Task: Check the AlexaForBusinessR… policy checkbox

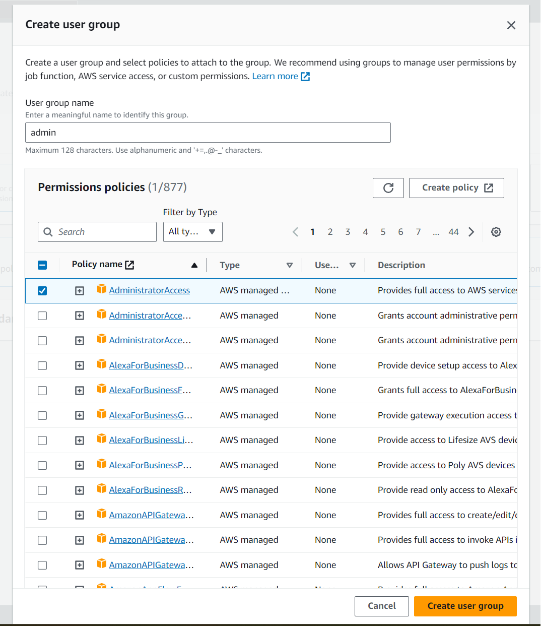Action: coord(42,490)
